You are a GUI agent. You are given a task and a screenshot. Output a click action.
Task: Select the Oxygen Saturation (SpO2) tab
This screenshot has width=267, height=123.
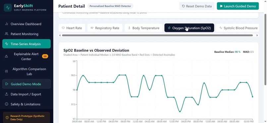pos(189,28)
